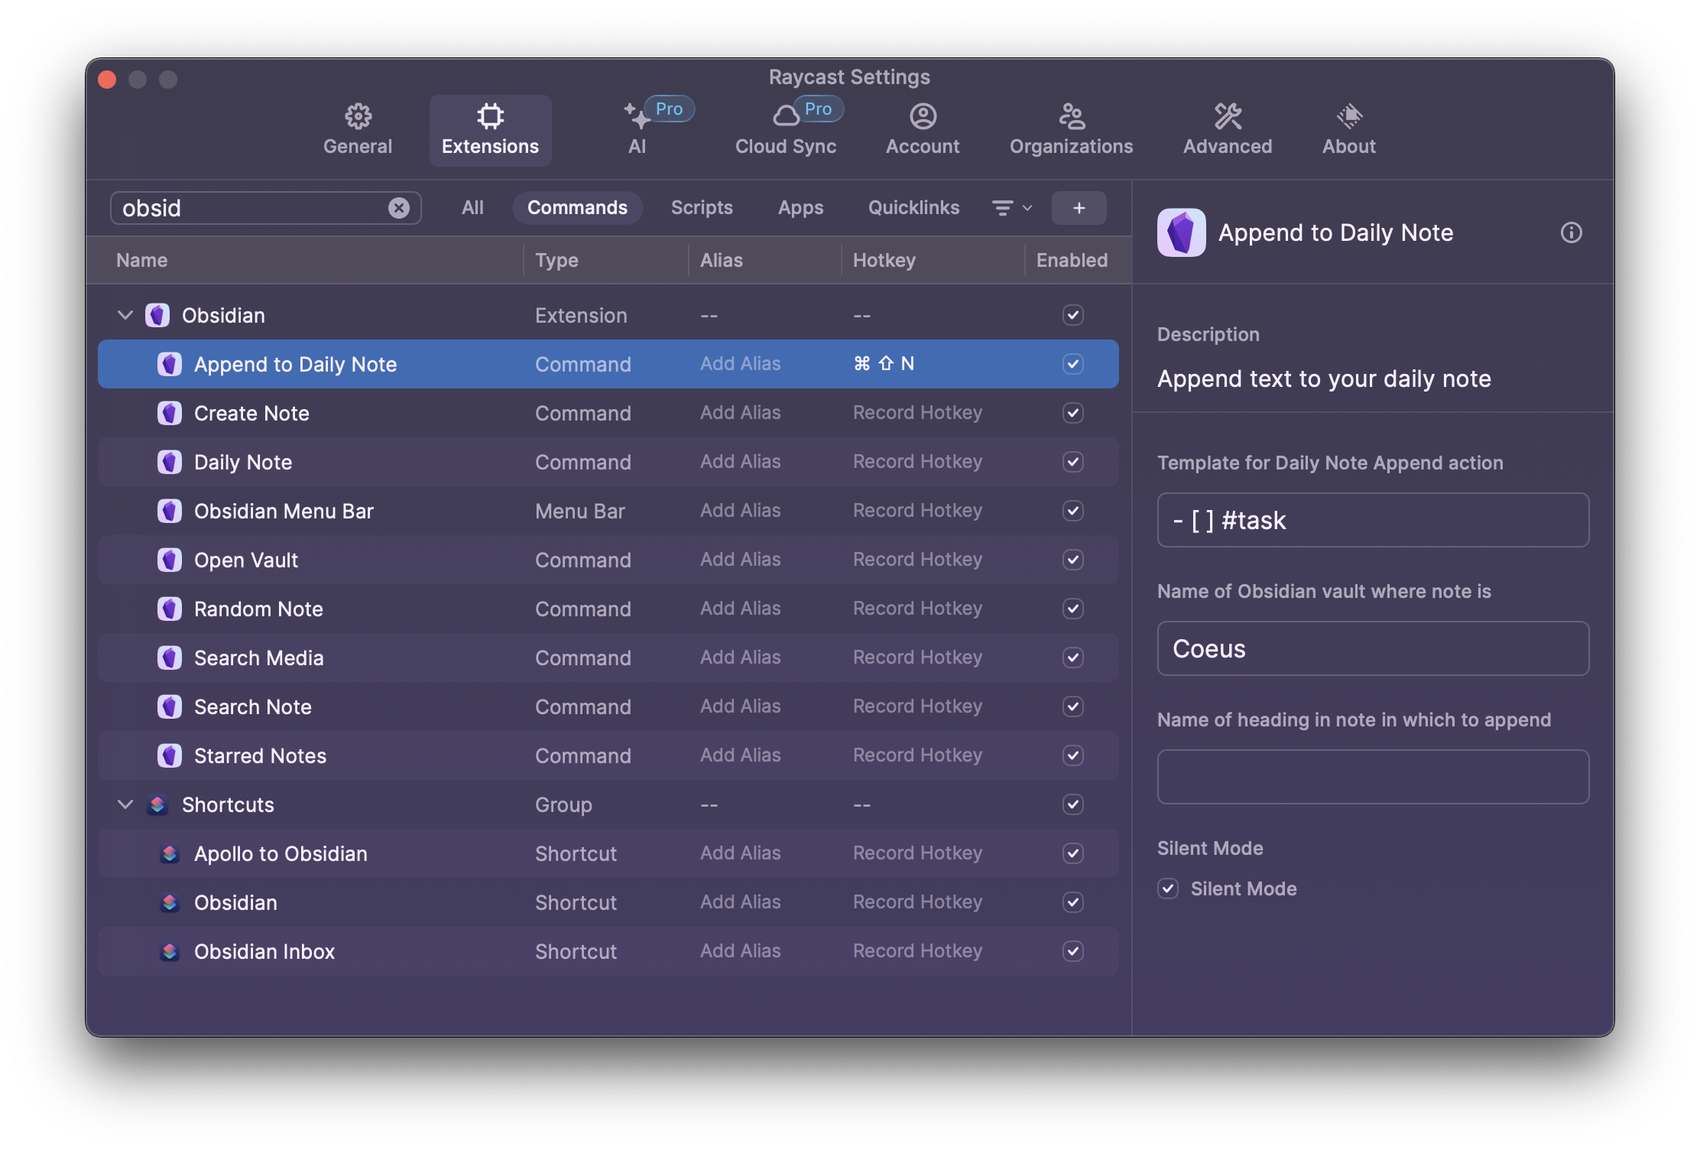Image resolution: width=1700 pixels, height=1150 pixels.
Task: Uncheck Obsidian Inbox enabled checkbox
Action: 1072,951
